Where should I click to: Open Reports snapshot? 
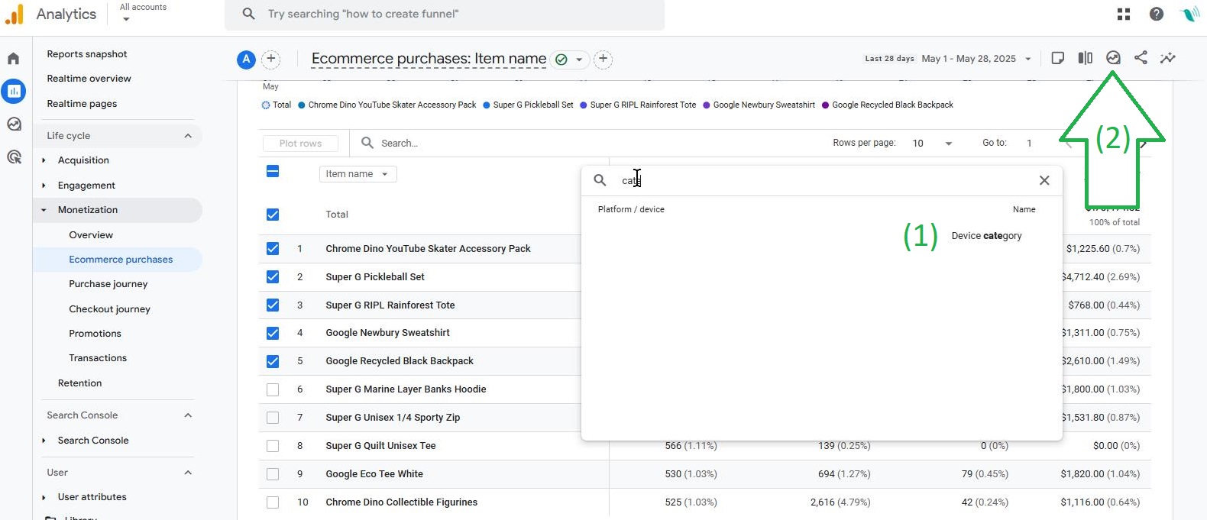(87, 54)
